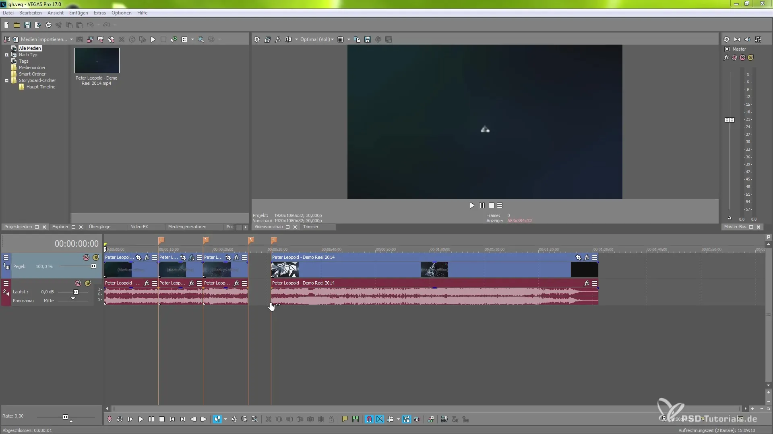Click the Medien importieren button
Viewport: 773px width, 434px height.
click(40, 39)
